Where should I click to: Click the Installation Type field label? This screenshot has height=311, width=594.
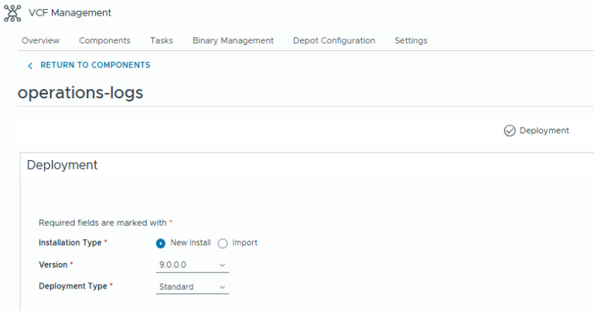click(70, 243)
